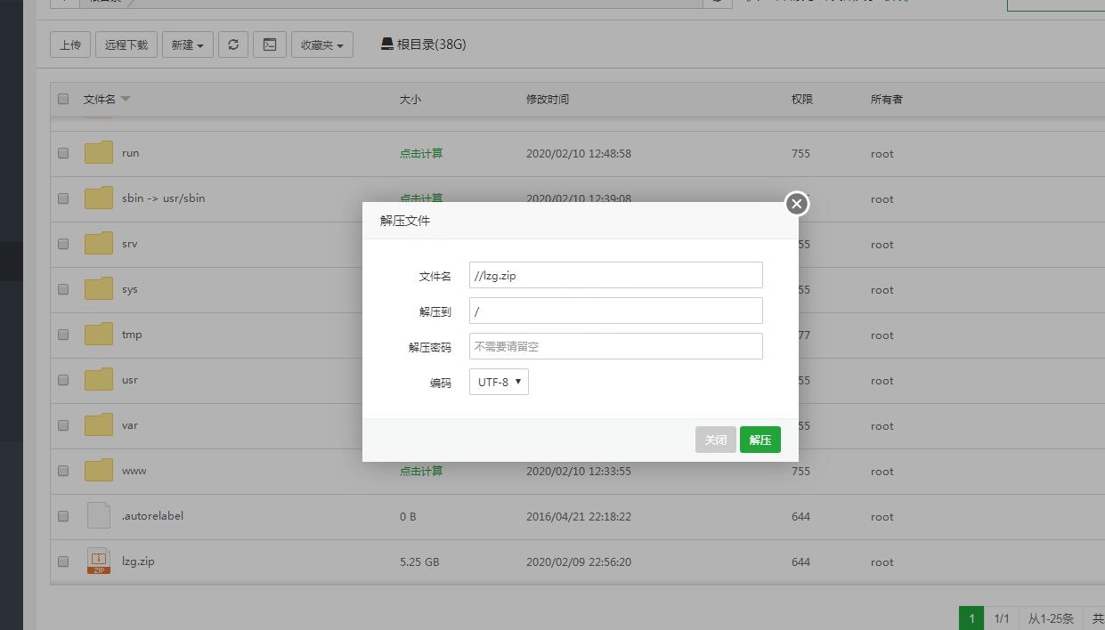Click the run folder icon
This screenshot has height=630, width=1105.
point(99,153)
